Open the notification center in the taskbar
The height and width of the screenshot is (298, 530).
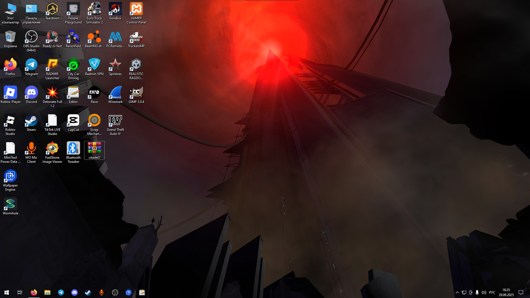click(521, 292)
